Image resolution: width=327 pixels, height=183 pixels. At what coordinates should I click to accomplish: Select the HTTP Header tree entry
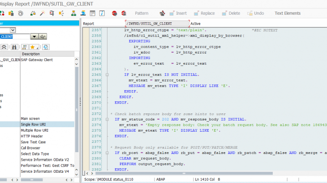coord(32,136)
